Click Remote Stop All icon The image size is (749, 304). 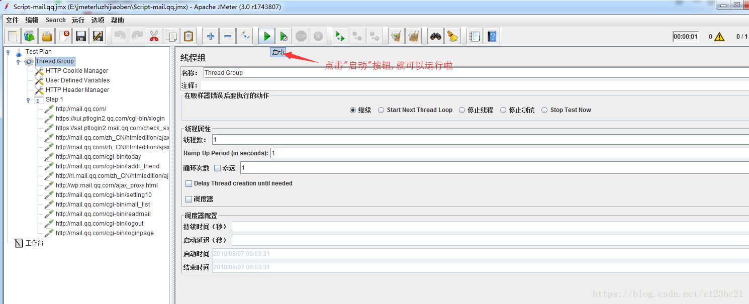click(357, 36)
